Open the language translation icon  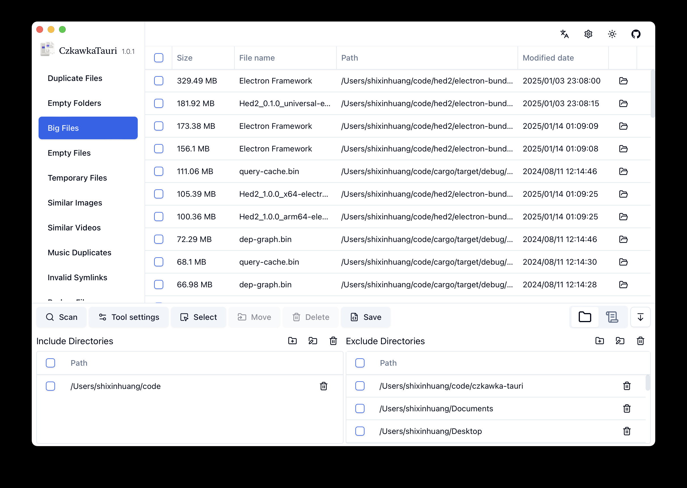[x=564, y=34]
